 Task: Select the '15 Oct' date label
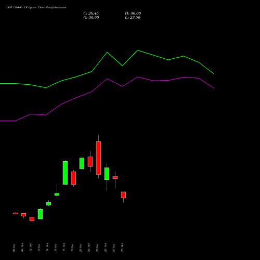point(56,248)
